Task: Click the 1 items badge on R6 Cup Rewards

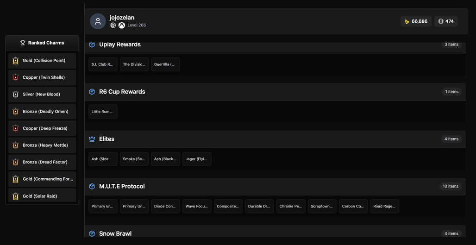Action: tap(452, 92)
